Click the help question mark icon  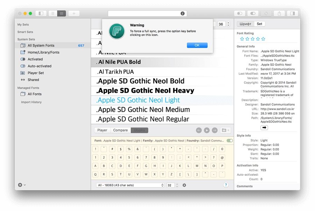point(226,185)
